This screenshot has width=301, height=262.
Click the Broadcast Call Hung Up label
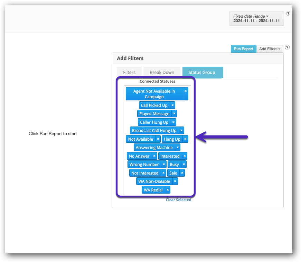click(x=154, y=131)
